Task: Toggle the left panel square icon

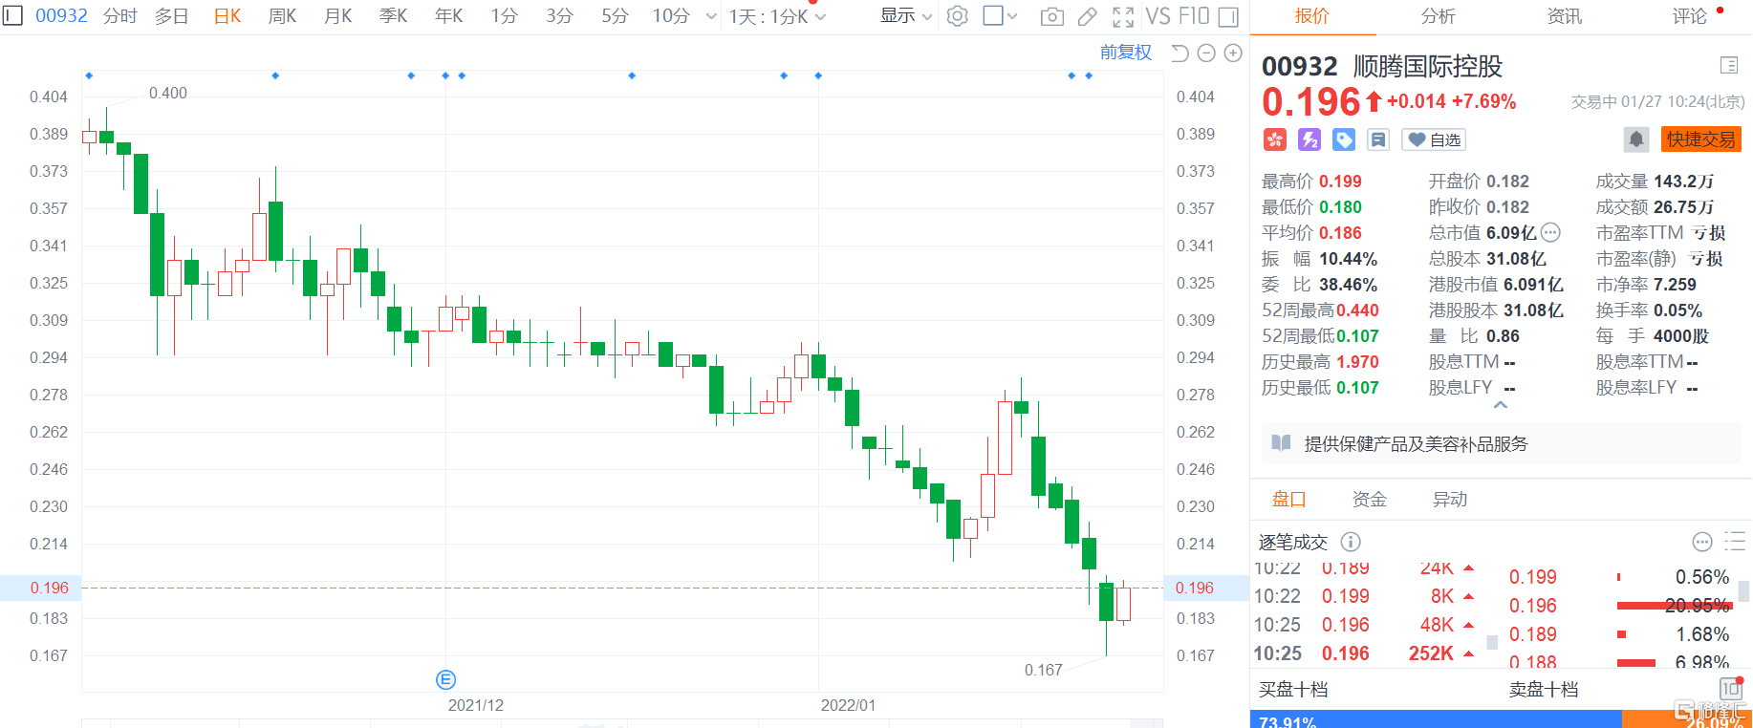Action: tap(12, 16)
